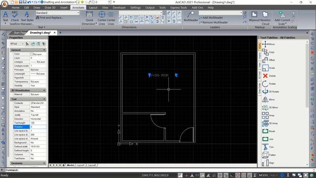Select the Wipeout tool in Markup

point(254,16)
